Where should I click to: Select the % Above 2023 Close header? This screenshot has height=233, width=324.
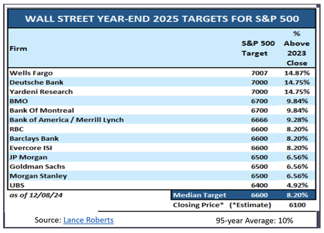297,48
